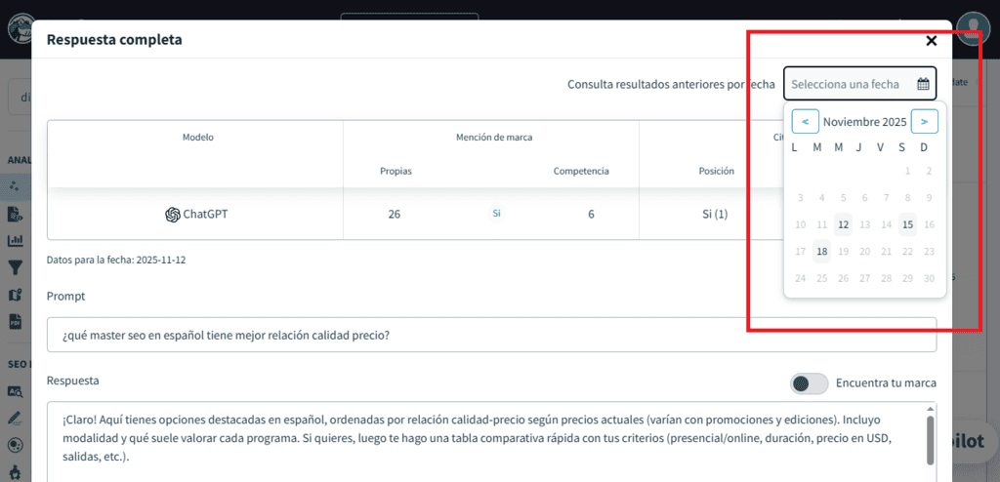This screenshot has height=482, width=1000.
Task: Click the Copilot button in background page
Action: [x=976, y=441]
